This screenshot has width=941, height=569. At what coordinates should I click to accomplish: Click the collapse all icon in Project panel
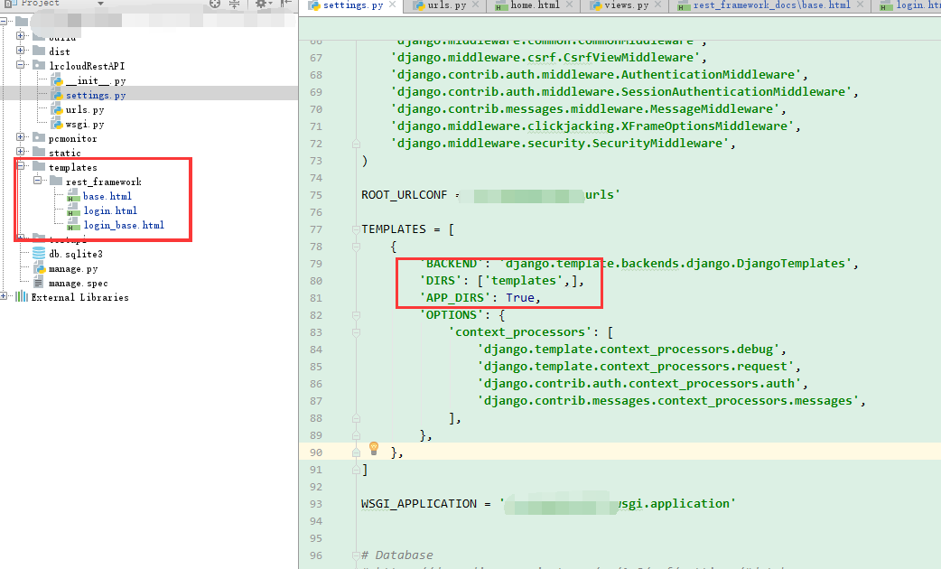235,3
